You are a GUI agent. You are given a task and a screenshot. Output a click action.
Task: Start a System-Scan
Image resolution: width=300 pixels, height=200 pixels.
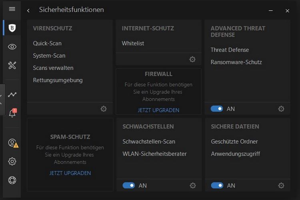tap(49, 56)
